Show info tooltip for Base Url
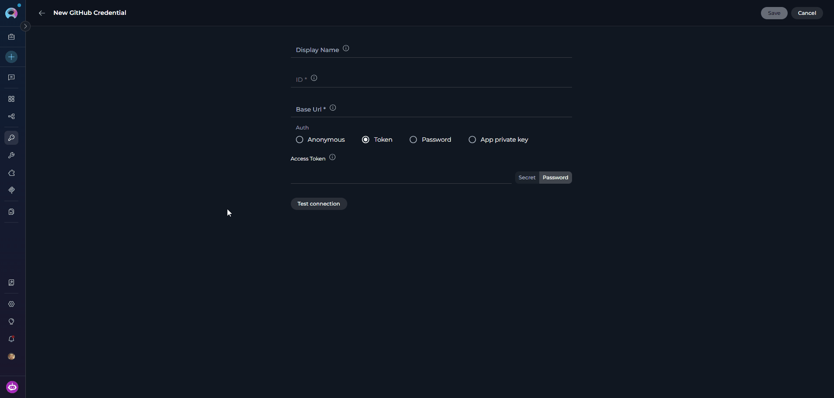Screen dimensions: 834x398 coord(333,108)
